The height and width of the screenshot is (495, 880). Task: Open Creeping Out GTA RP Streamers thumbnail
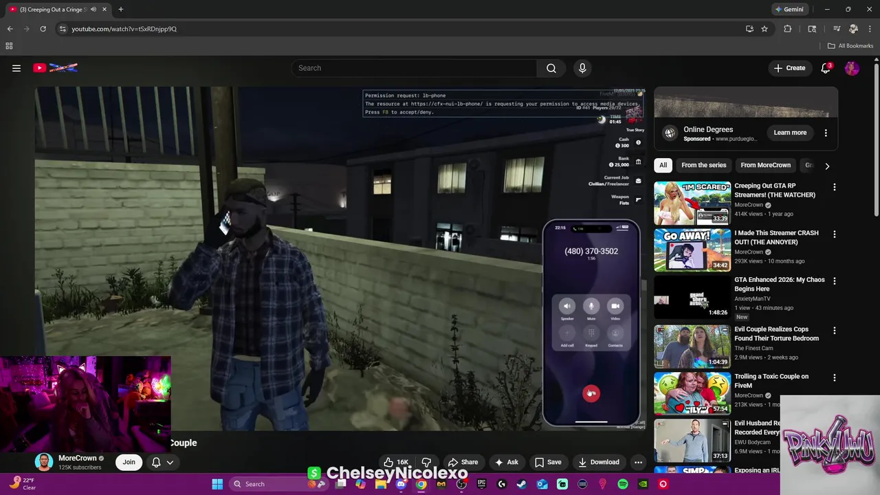pos(692,203)
